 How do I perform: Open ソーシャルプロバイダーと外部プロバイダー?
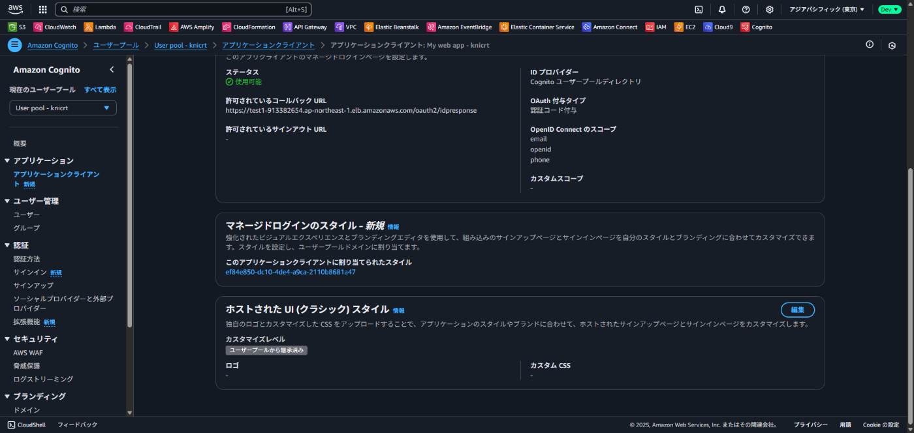pos(63,303)
